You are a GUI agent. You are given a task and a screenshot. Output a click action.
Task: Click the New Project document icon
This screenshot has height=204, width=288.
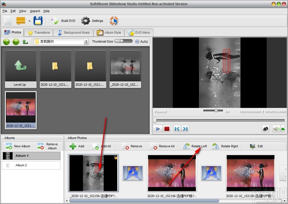(x=8, y=21)
